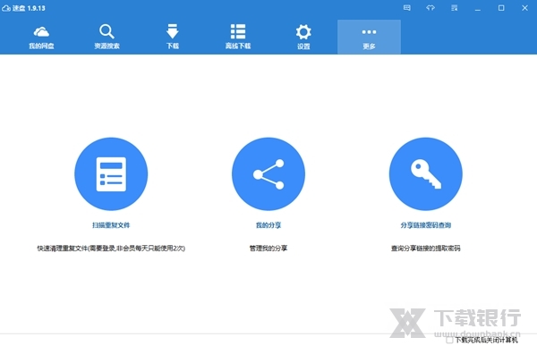The height and width of the screenshot is (346, 537).
Task: Click the skin shirt icon in title bar
Action: [x=430, y=8]
